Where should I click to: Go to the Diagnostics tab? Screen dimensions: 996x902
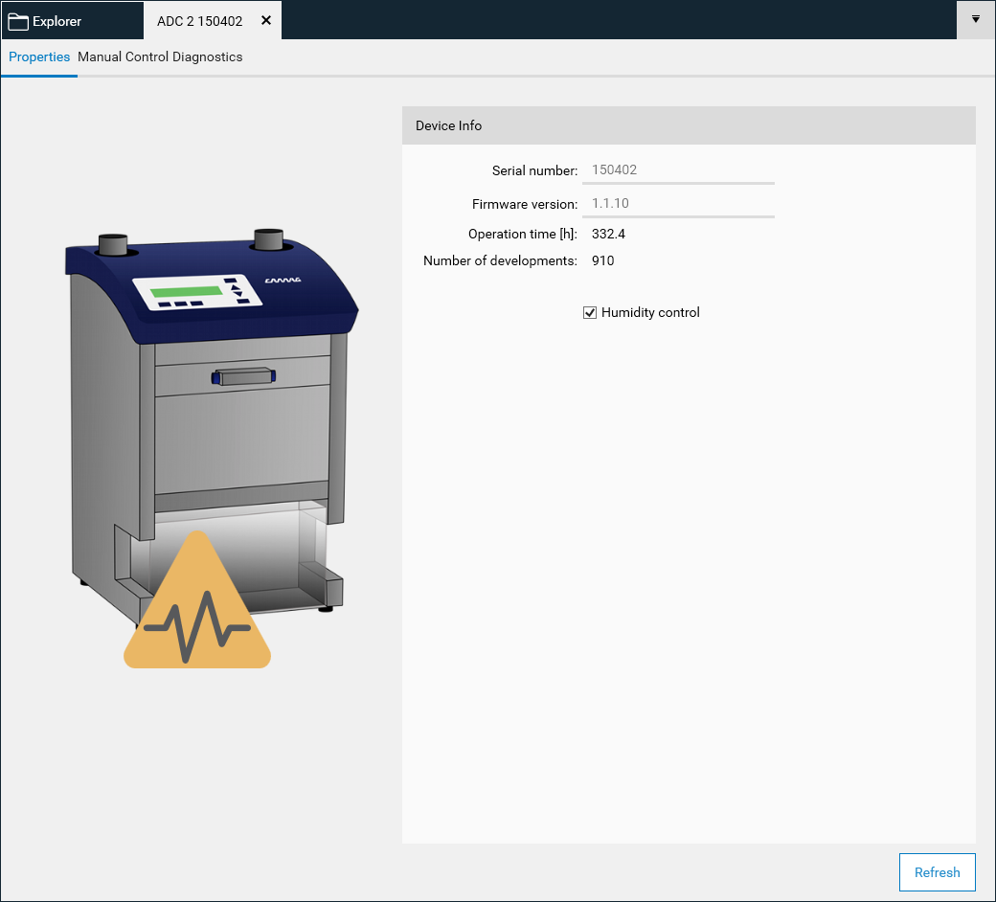coord(208,56)
